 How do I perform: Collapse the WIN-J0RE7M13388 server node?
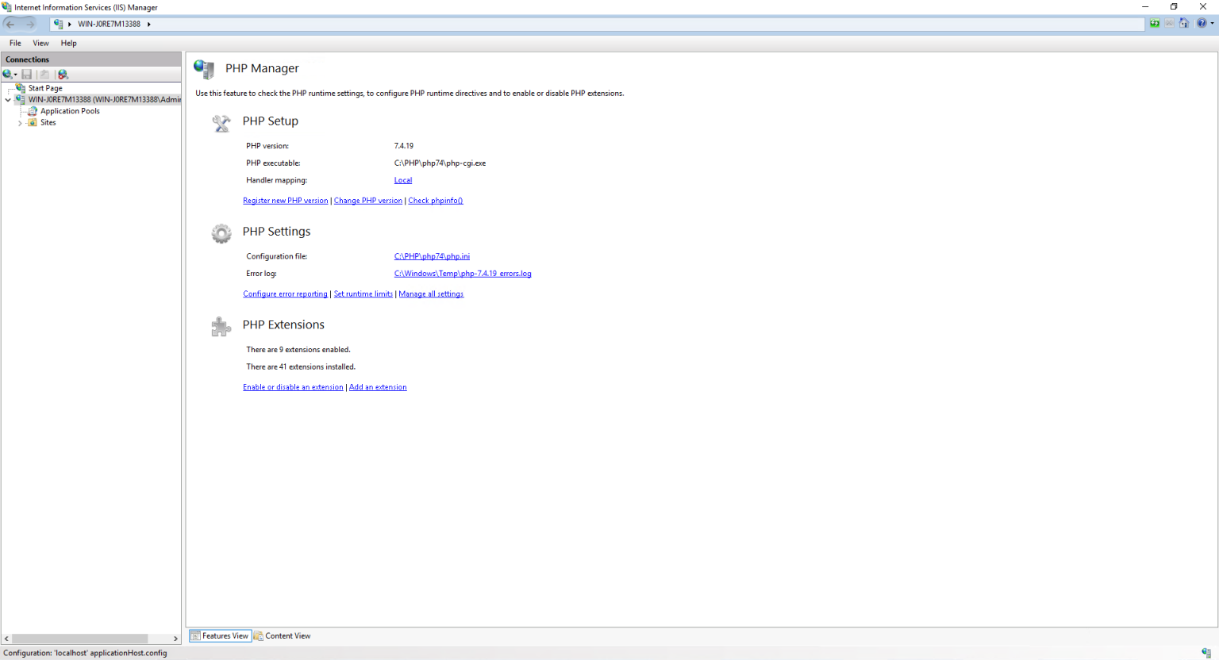pos(8,99)
